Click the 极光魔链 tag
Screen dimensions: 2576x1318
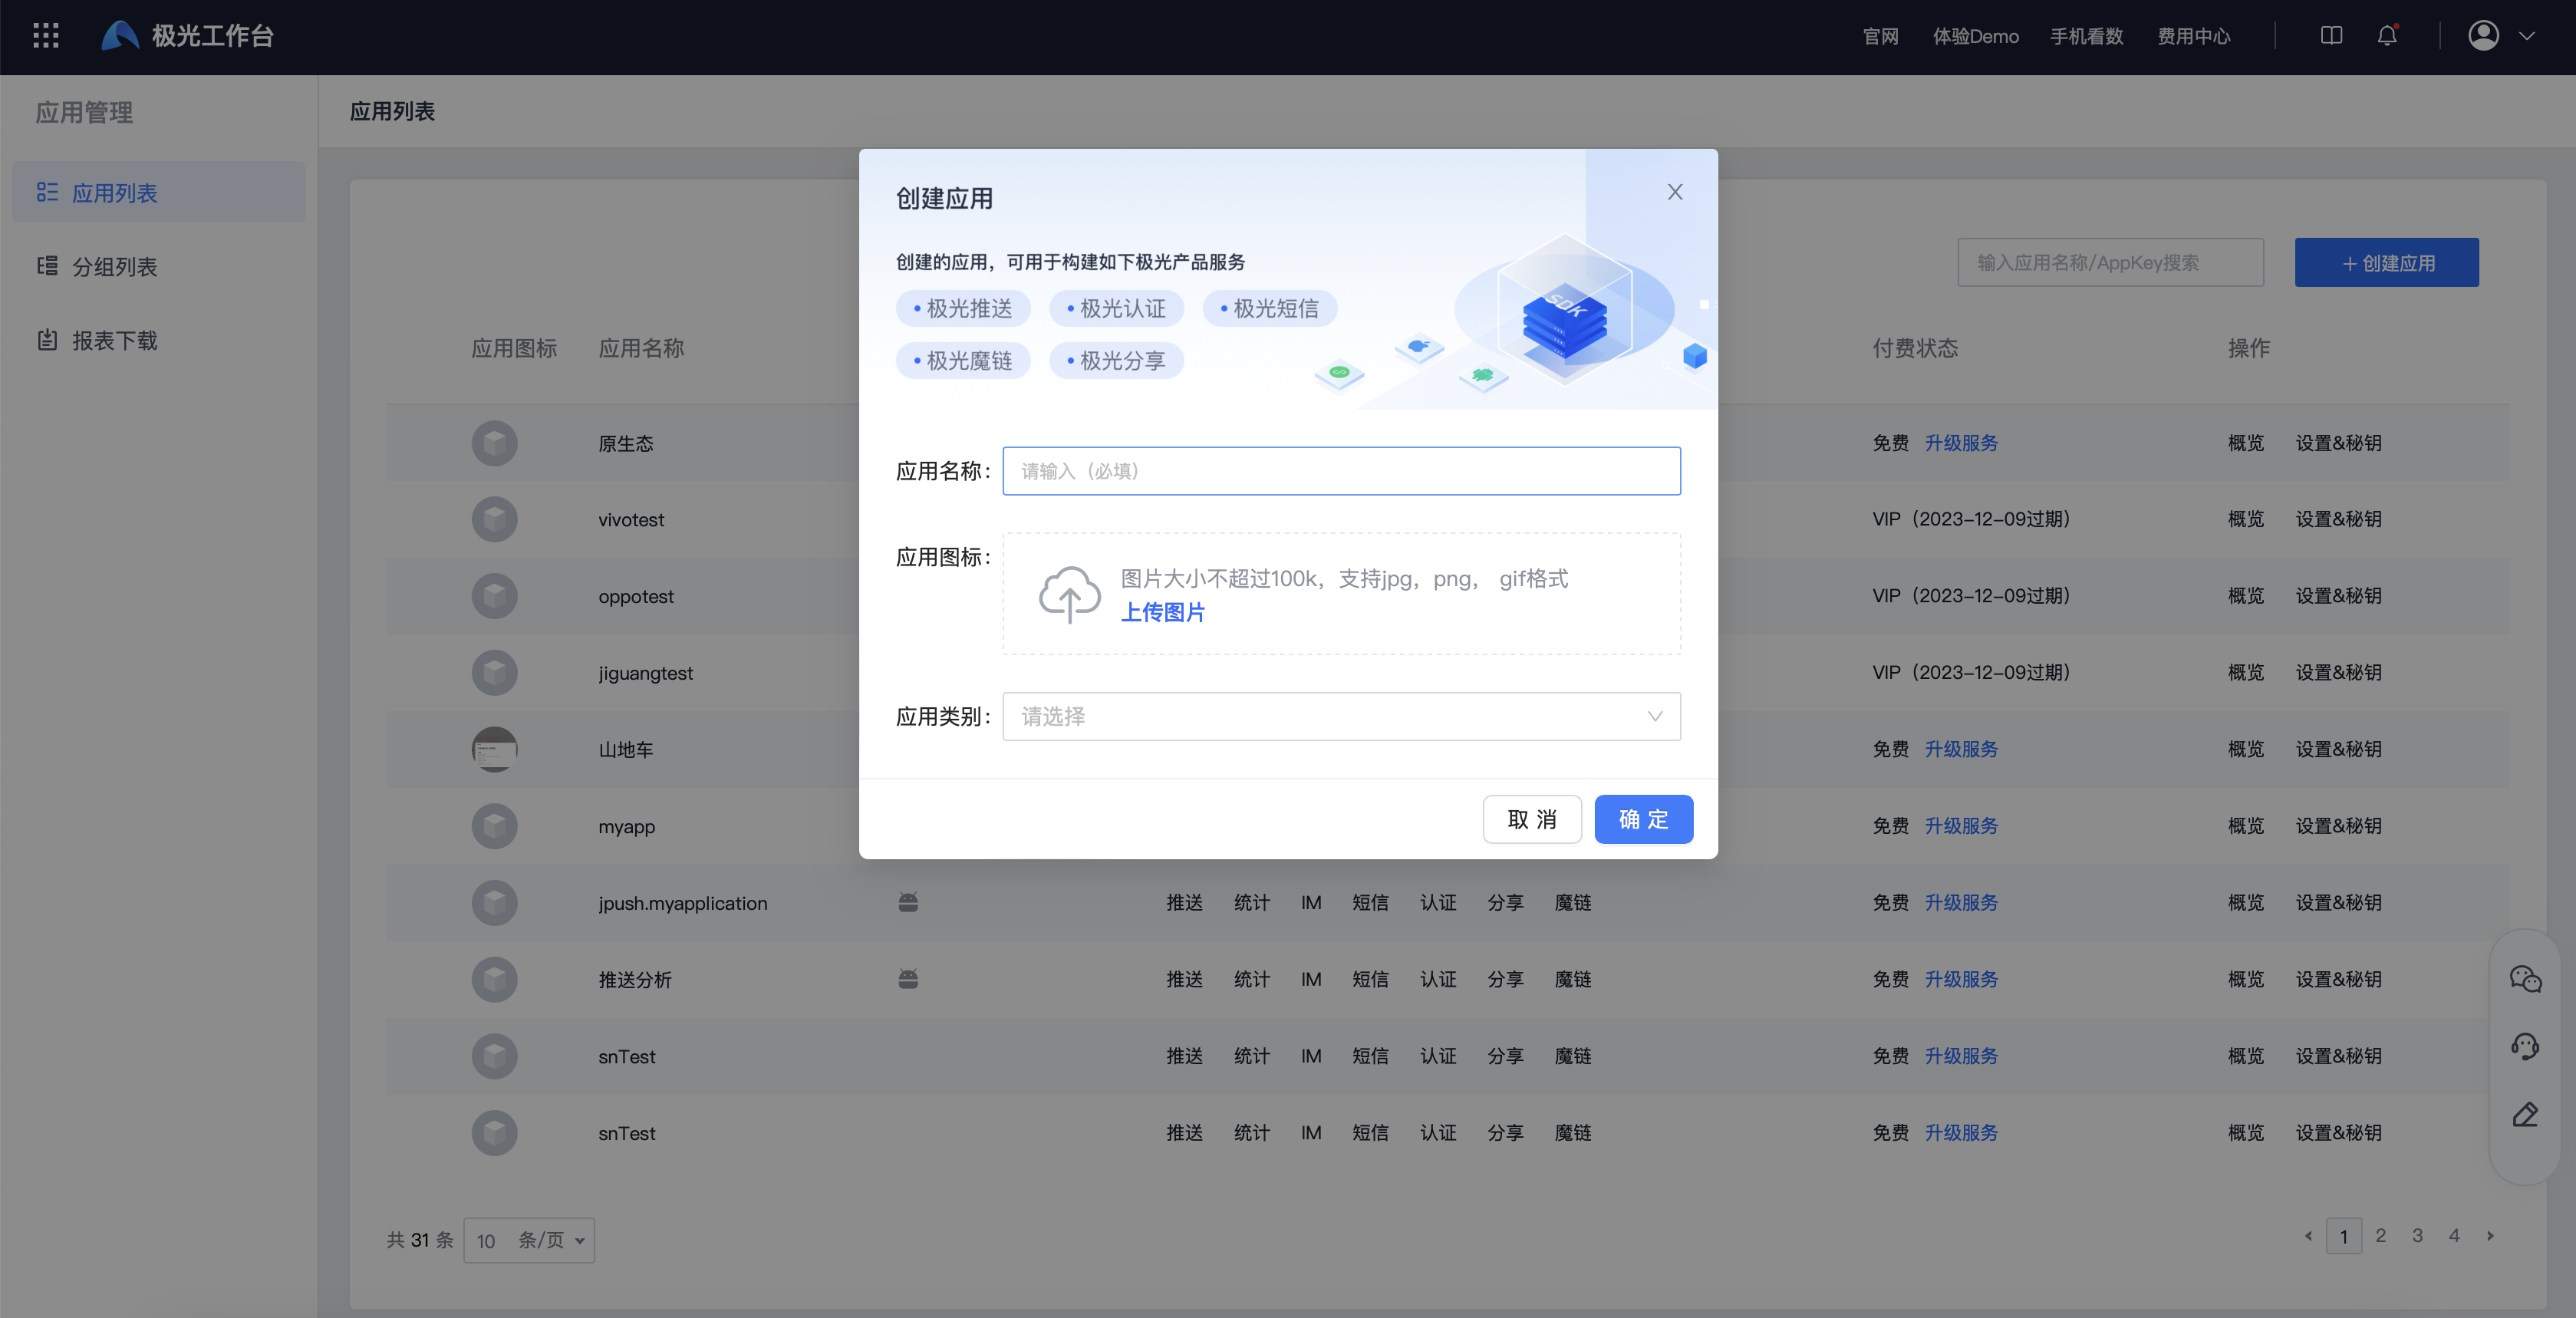pos(963,361)
